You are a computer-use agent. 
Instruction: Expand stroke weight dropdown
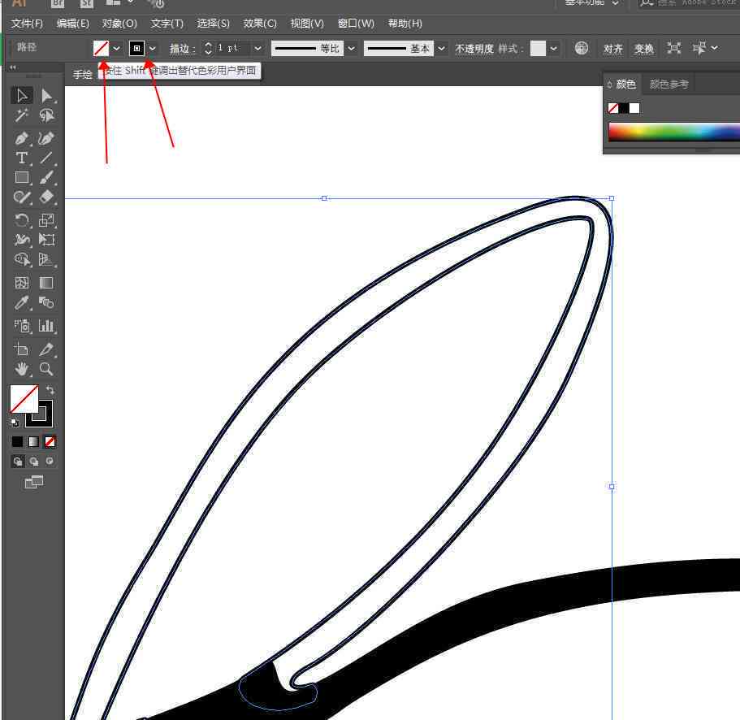[257, 48]
